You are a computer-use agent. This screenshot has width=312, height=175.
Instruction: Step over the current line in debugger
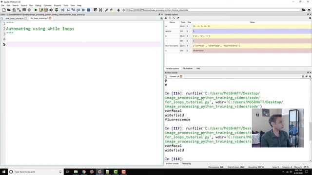[68, 10]
